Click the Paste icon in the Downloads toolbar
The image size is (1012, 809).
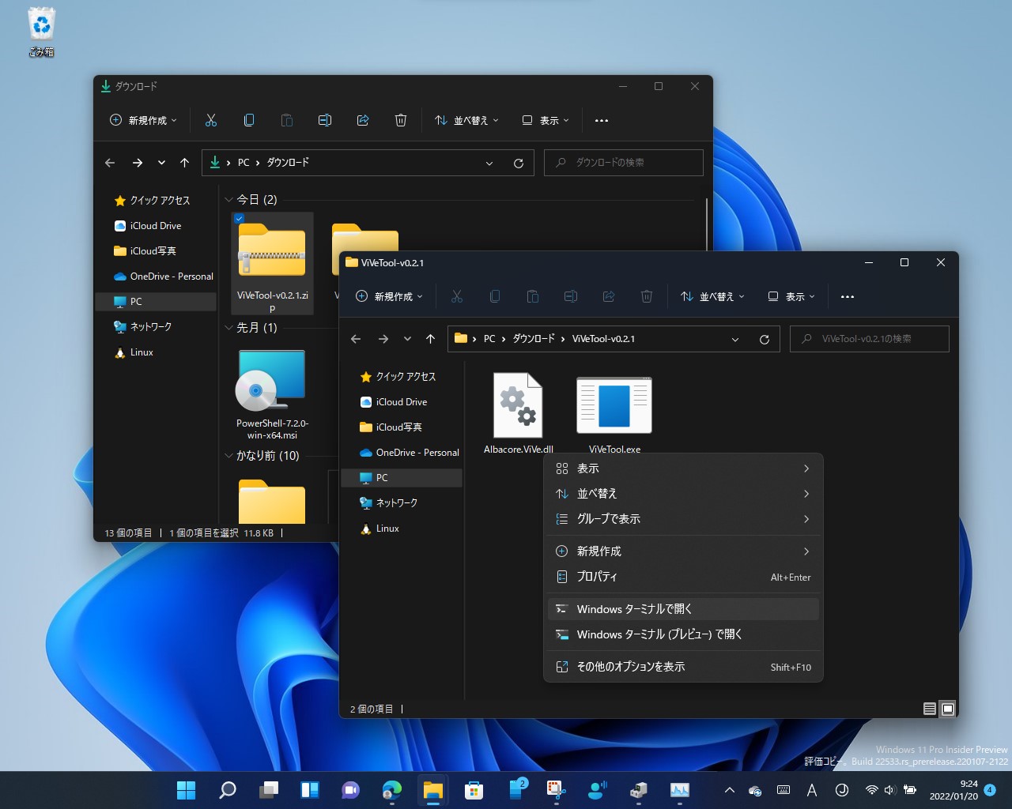pos(287,120)
